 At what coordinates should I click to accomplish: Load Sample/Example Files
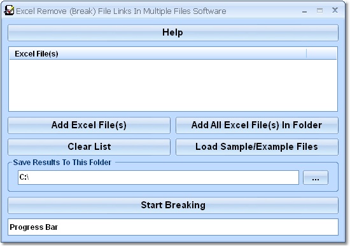click(257, 147)
